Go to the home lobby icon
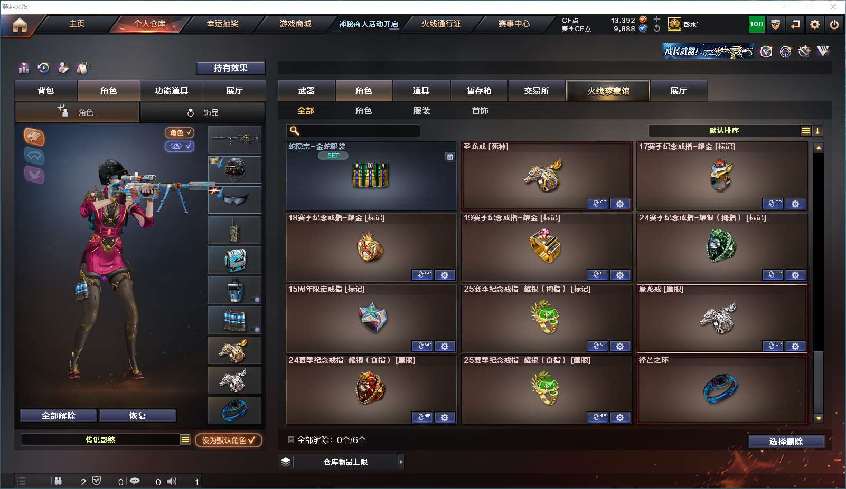This screenshot has width=846, height=489. [20, 25]
